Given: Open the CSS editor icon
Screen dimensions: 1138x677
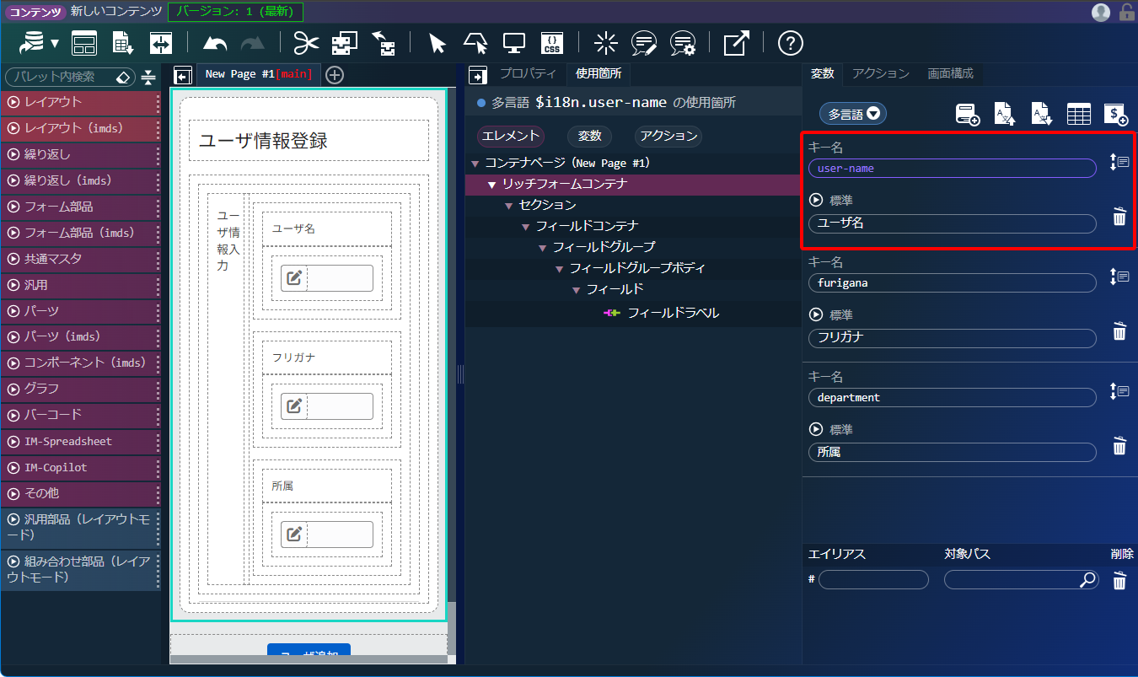Looking at the screenshot, I should click(x=552, y=44).
